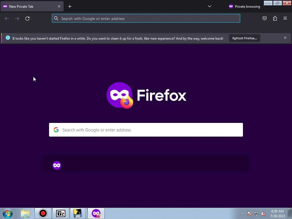
Task: Open Save to Pocket icon
Action: coord(265,18)
